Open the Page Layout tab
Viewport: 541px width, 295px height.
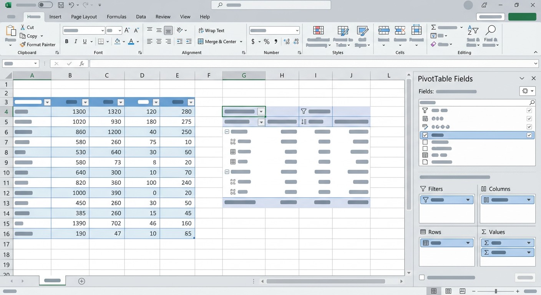point(84,17)
